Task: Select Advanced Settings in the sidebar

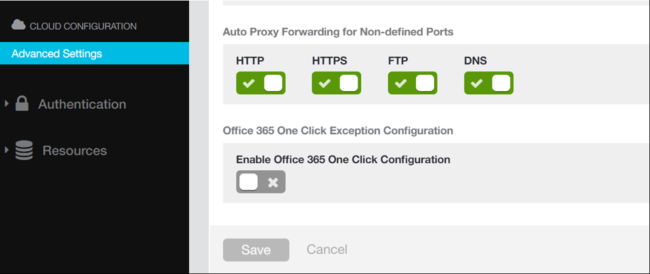Action: pos(95,53)
